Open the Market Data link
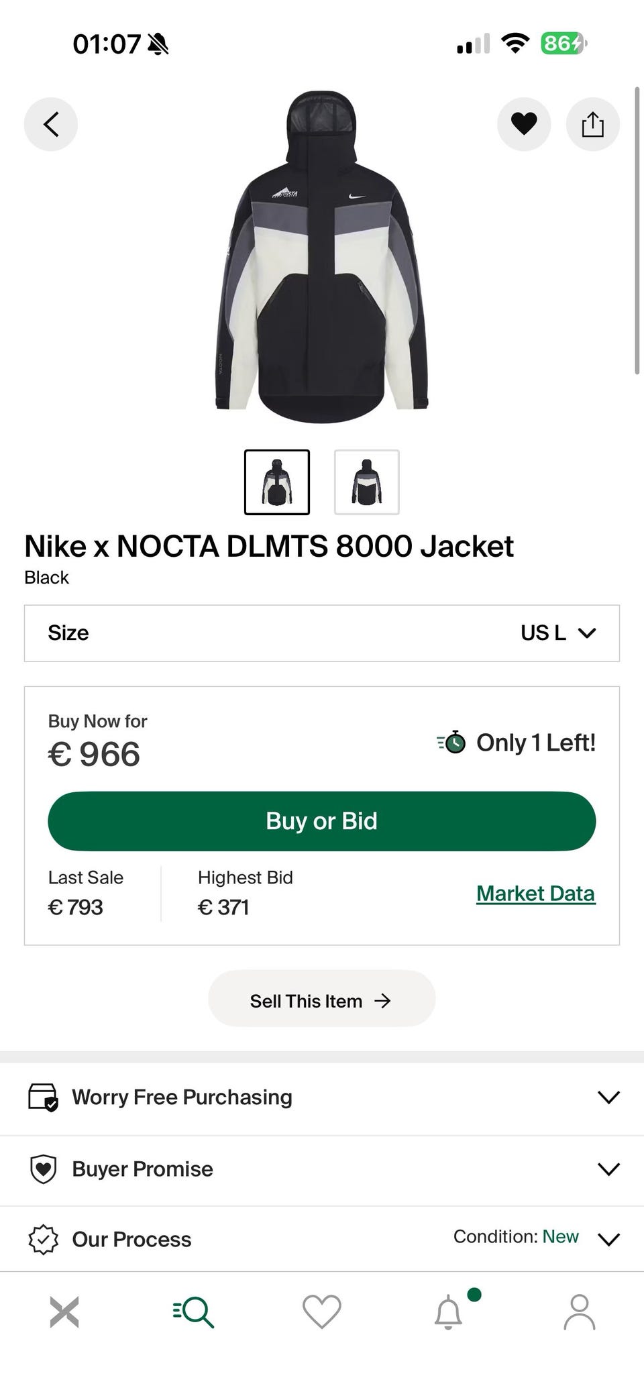The image size is (644, 1396). pos(535,894)
